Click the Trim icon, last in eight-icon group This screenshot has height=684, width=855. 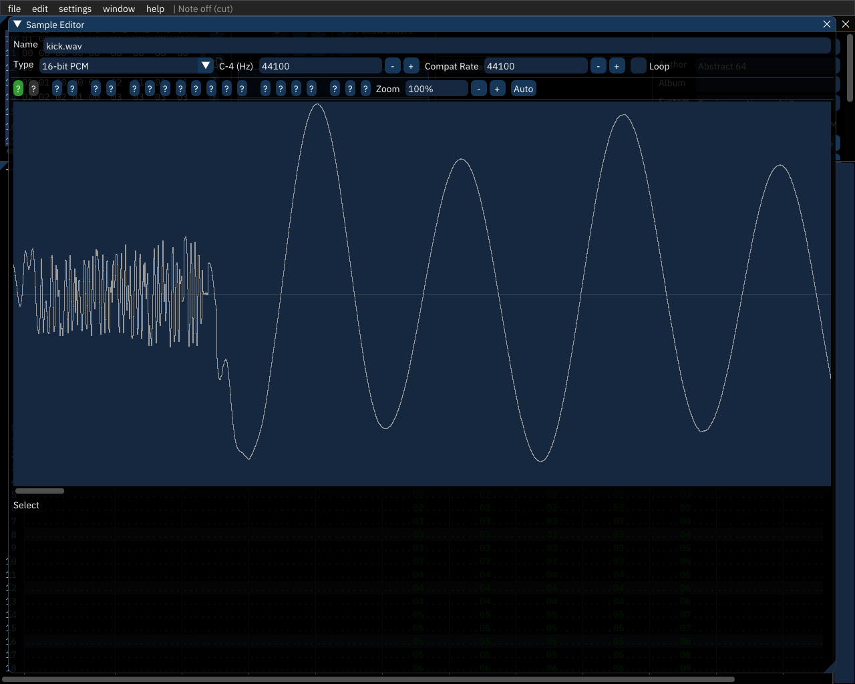pos(242,89)
